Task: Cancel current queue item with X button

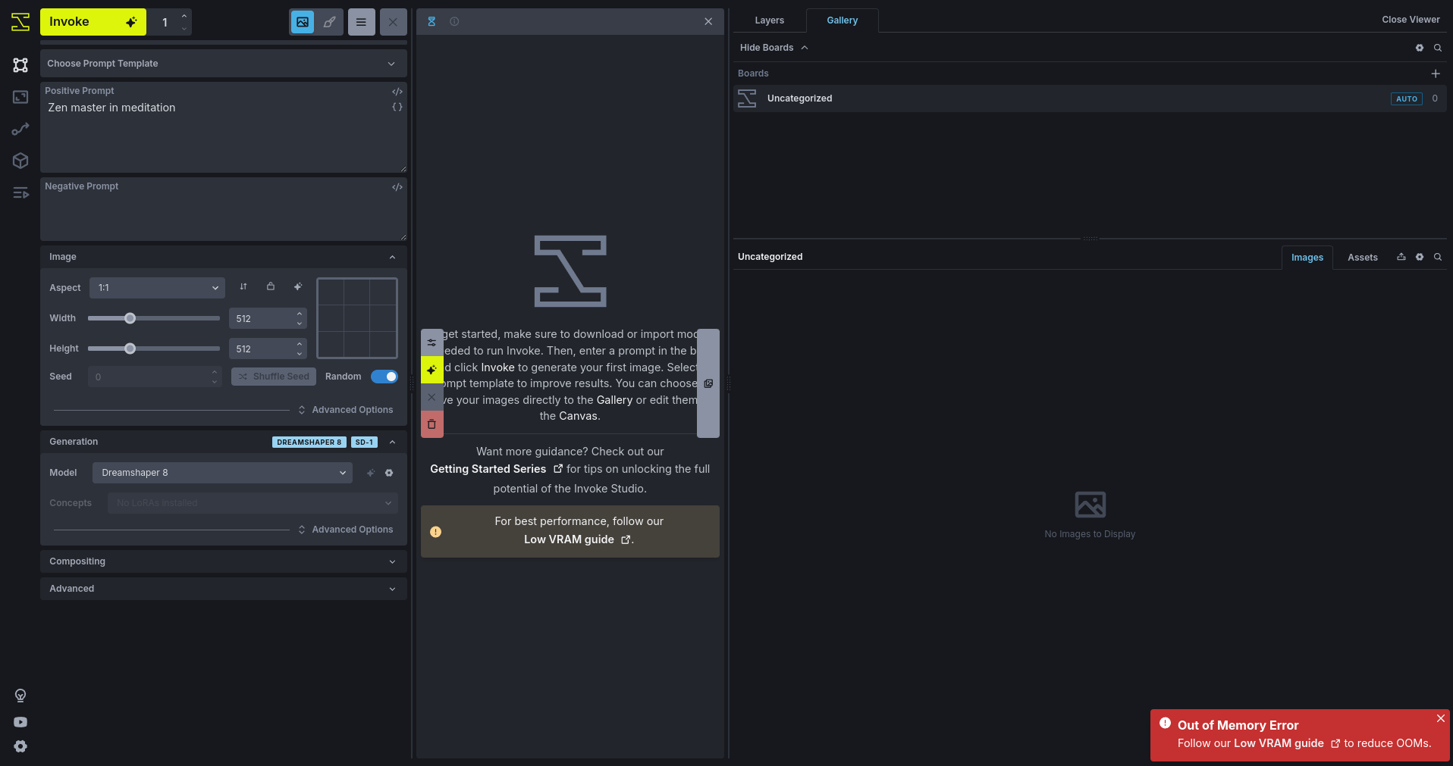Action: 393,22
